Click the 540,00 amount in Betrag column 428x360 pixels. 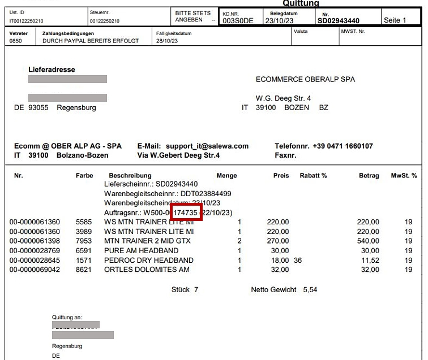pos(367,241)
